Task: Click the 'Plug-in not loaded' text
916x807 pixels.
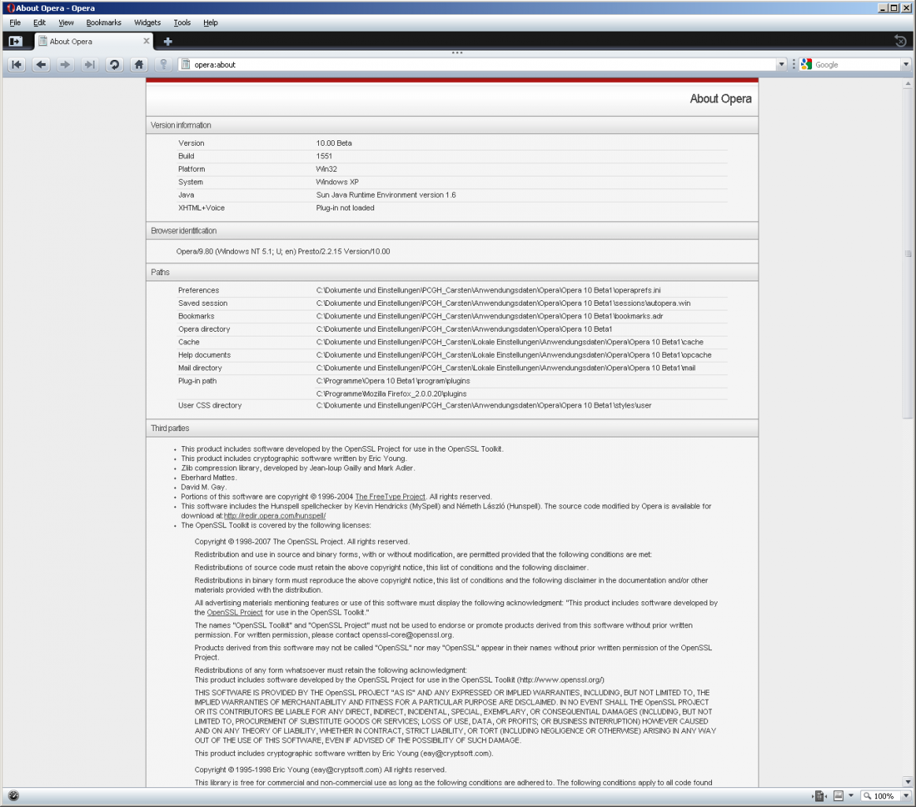Action: 345,208
